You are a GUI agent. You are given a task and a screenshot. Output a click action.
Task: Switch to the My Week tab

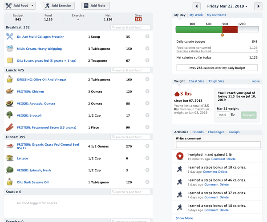point(196,15)
